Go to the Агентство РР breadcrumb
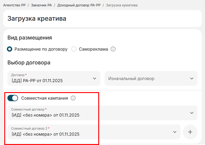 [14, 5]
